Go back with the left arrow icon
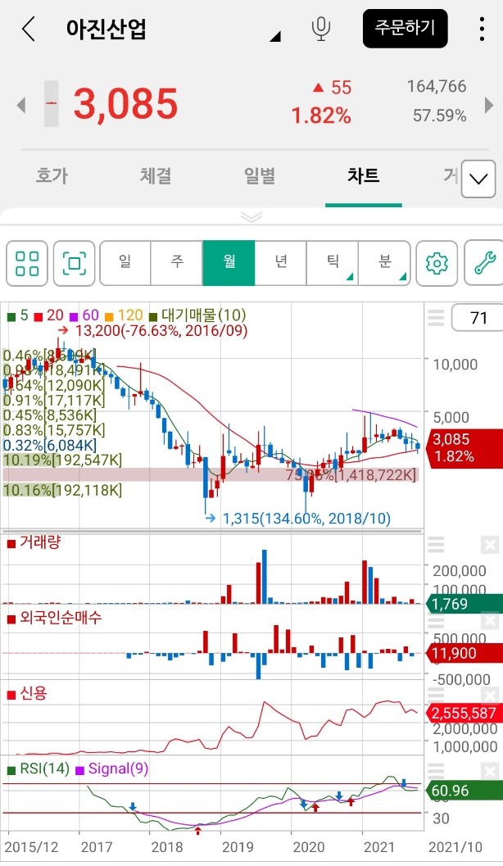Viewport: 503px width, 866px height. [29, 28]
